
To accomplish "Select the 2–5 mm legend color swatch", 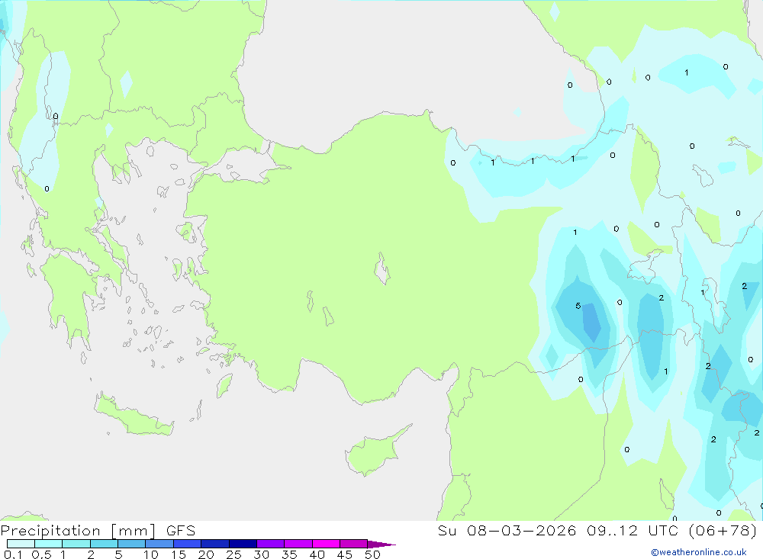I will [x=104, y=544].
